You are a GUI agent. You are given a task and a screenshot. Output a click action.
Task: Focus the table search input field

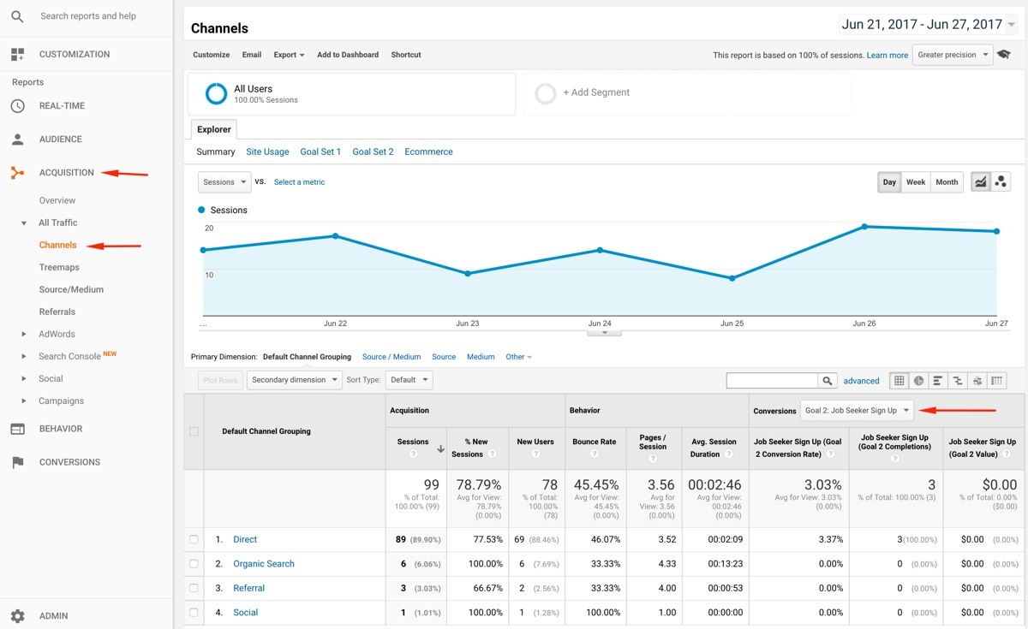(773, 381)
